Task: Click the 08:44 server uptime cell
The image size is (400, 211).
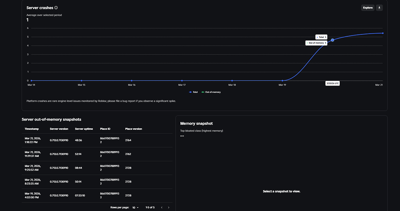Action: (78, 168)
